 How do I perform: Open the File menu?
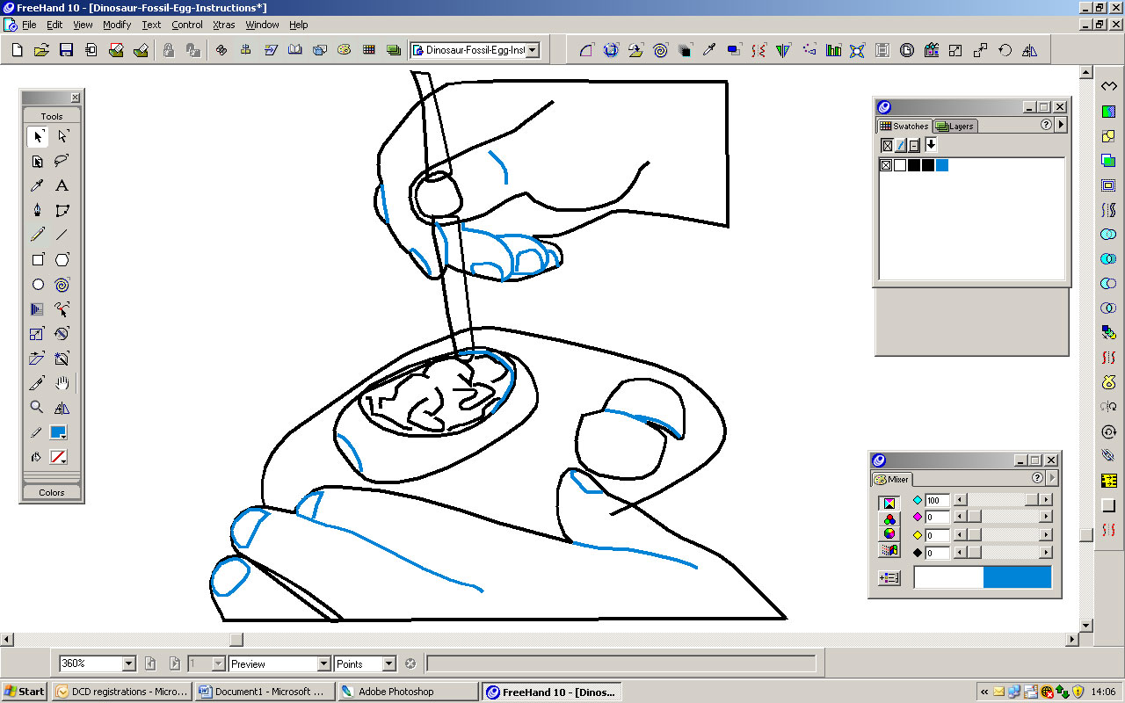pyautogui.click(x=29, y=25)
